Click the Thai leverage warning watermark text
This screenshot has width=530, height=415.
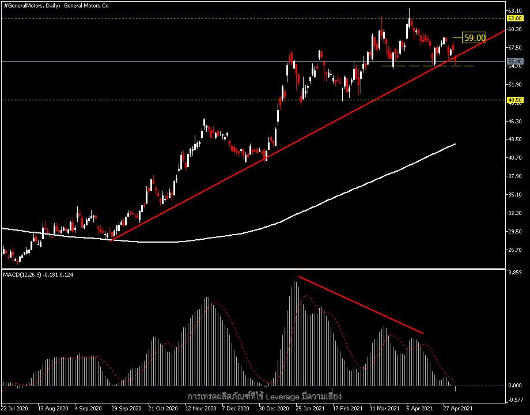pos(265,397)
